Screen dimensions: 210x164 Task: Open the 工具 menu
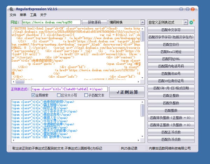33,15
